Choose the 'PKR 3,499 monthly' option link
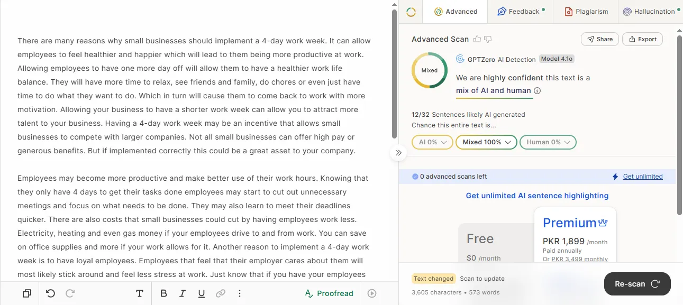The width and height of the screenshot is (683, 305). pyautogui.click(x=580, y=259)
